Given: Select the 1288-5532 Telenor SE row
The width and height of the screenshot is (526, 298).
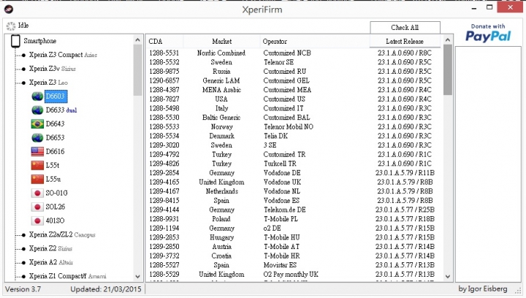Looking at the screenshot, I should pyautogui.click(x=294, y=62).
